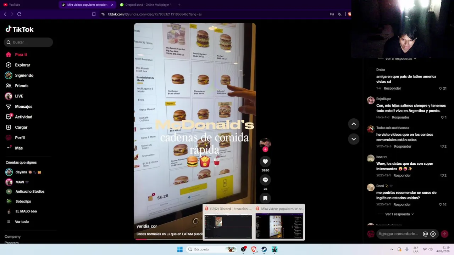Open the LIVE section
The height and width of the screenshot is (255, 454).
14,96
